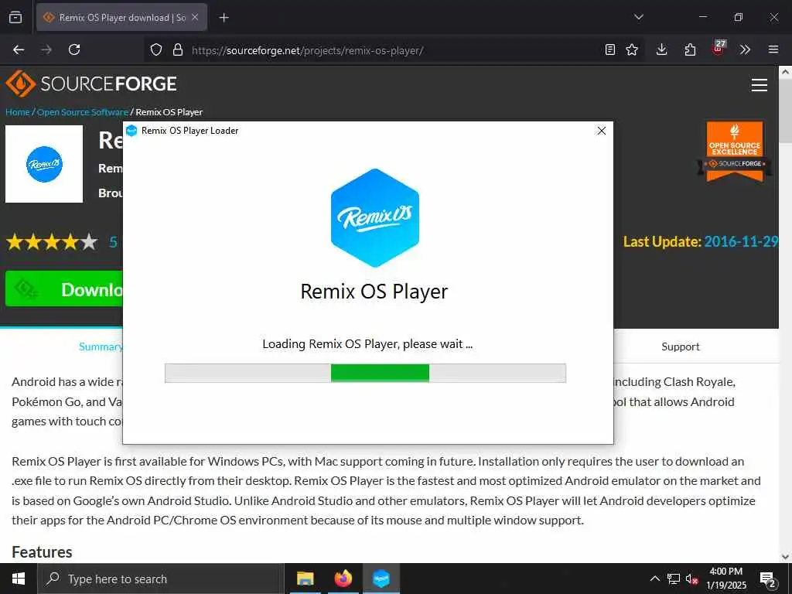Click scrollbar up arrow

point(786,72)
